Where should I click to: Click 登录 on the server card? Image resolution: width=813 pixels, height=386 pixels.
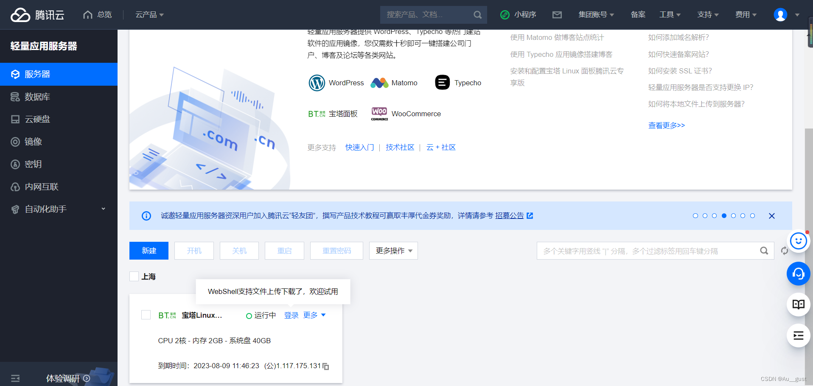pos(292,315)
